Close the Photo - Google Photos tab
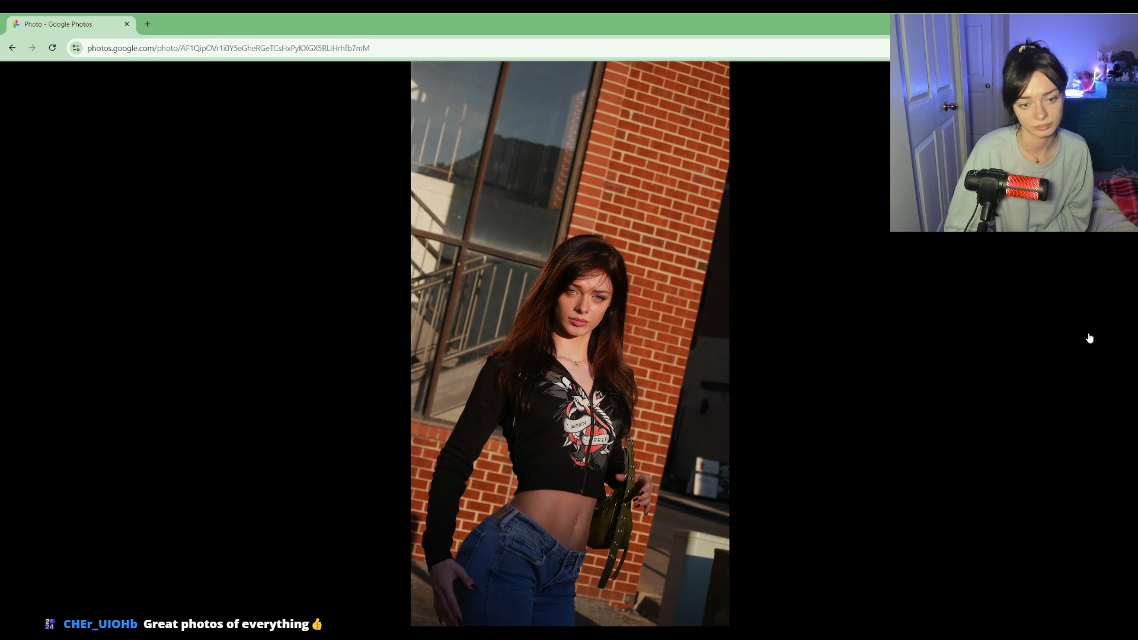 pyautogui.click(x=126, y=24)
